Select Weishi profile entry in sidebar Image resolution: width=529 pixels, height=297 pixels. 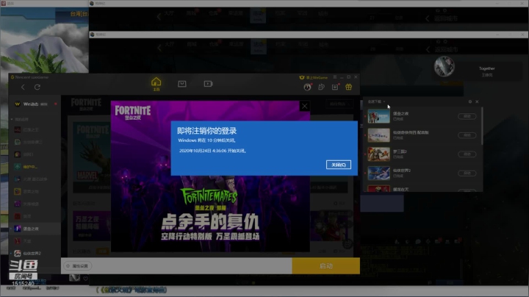[35, 104]
